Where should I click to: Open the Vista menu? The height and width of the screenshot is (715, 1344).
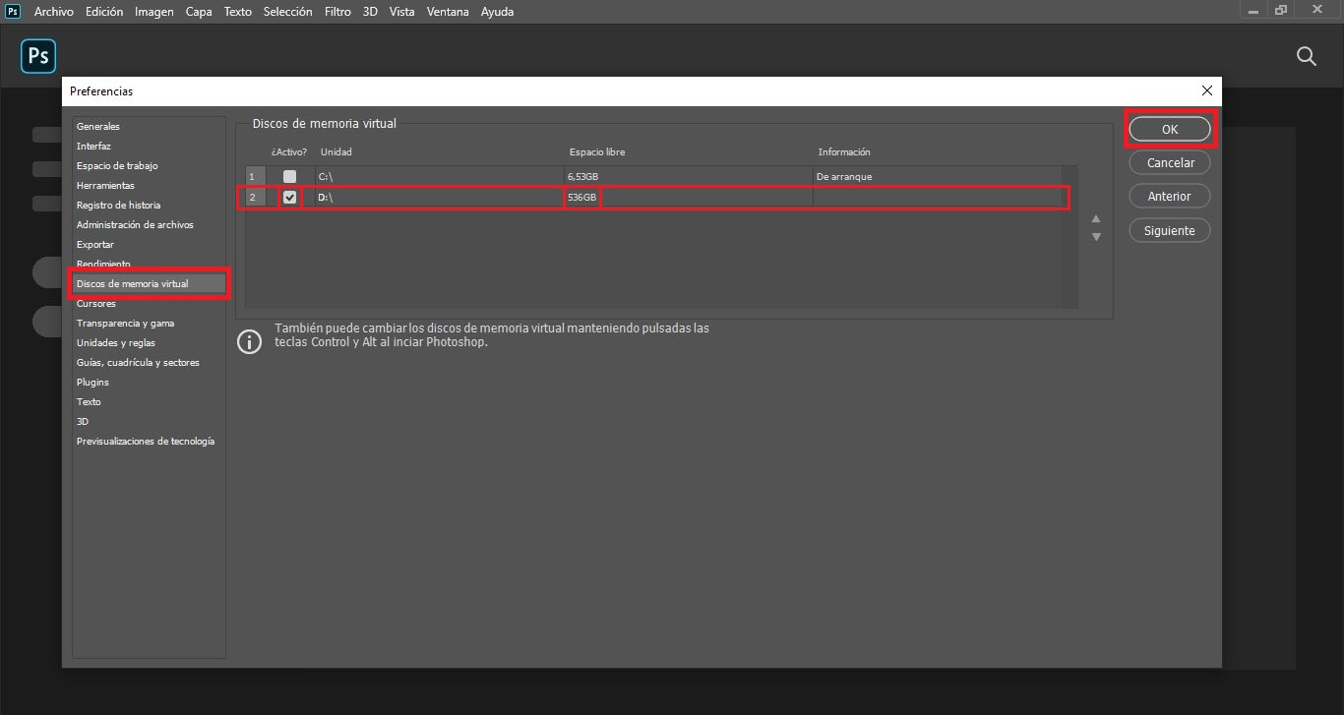click(401, 12)
